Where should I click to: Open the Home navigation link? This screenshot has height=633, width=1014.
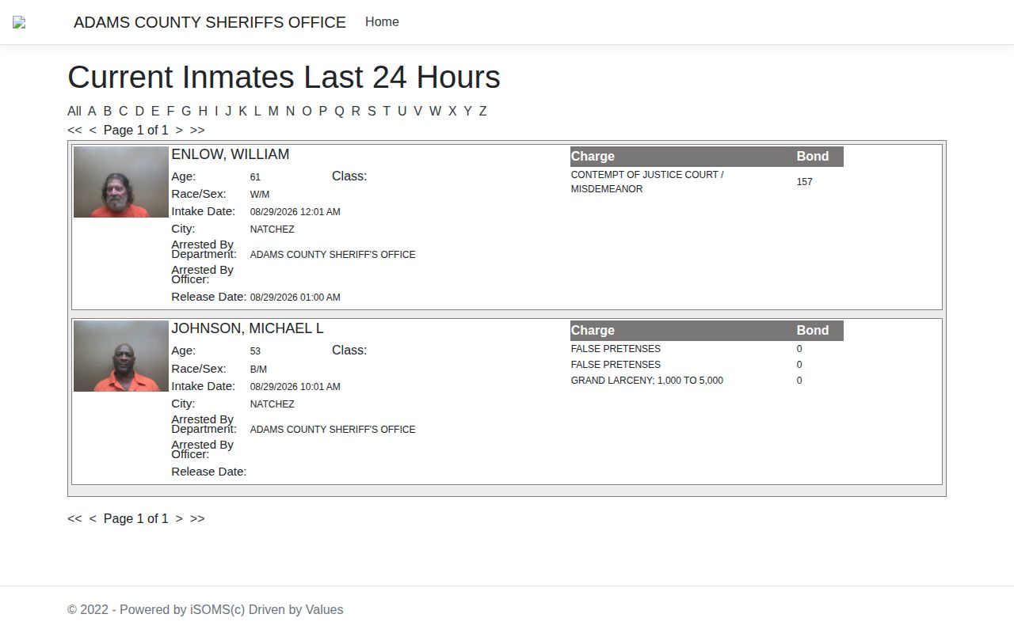[382, 22]
